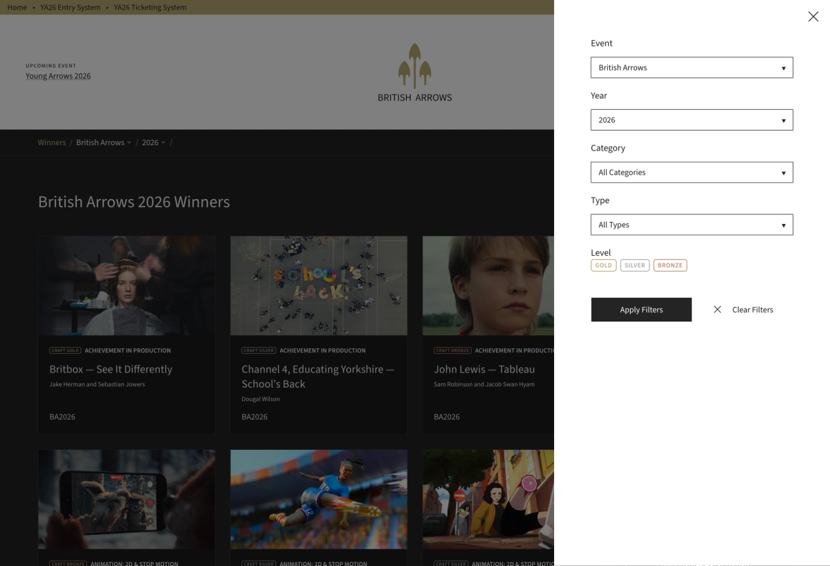Click the John Lewis — Tableau title
The image size is (830, 566).
point(484,369)
